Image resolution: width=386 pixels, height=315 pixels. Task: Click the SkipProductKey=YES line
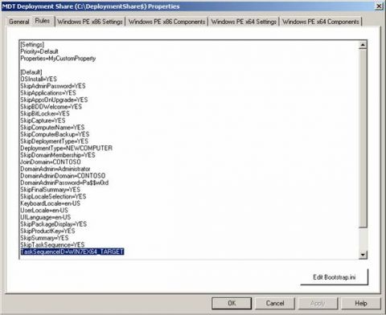pyautogui.click(x=47, y=231)
